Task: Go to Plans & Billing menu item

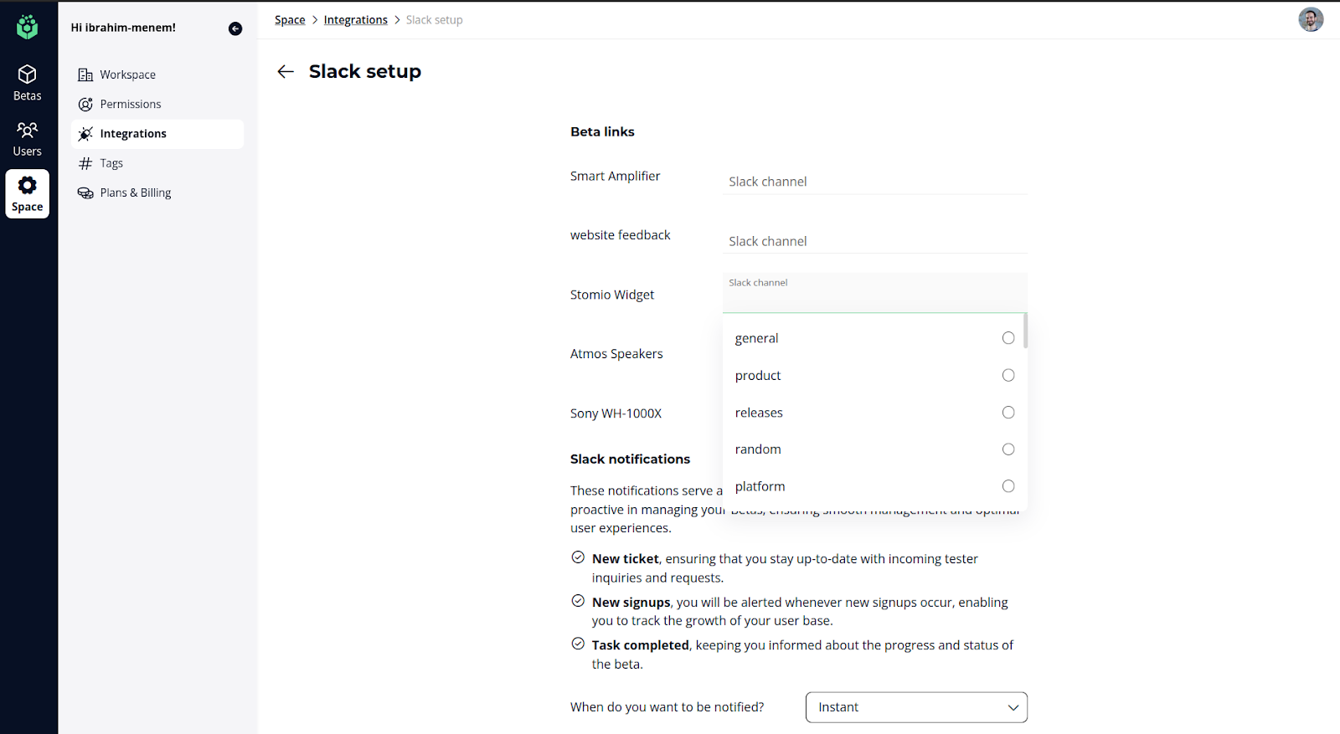Action: tap(135, 192)
